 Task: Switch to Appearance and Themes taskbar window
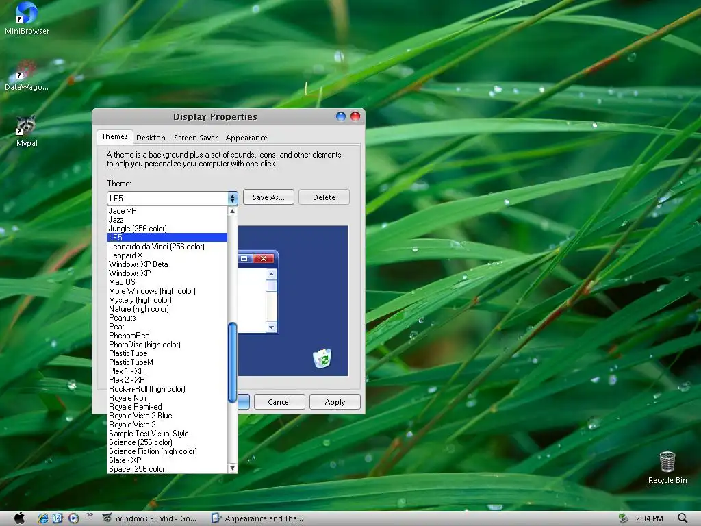[257, 518]
